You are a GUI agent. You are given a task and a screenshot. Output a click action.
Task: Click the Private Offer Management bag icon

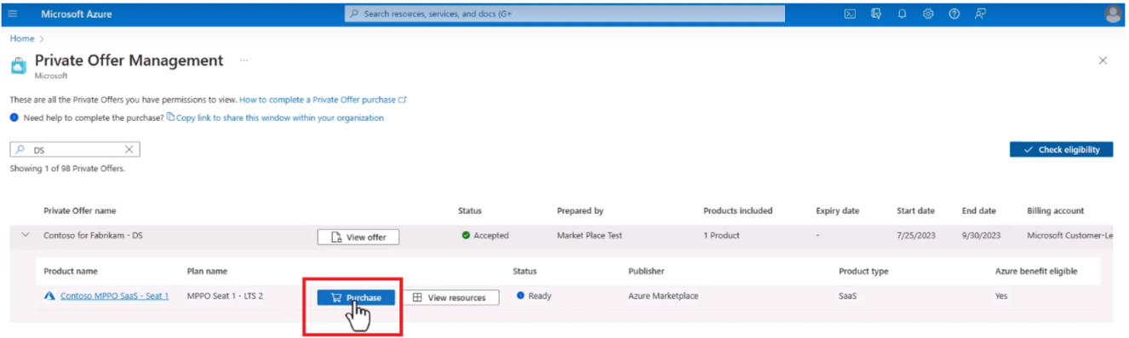point(19,65)
